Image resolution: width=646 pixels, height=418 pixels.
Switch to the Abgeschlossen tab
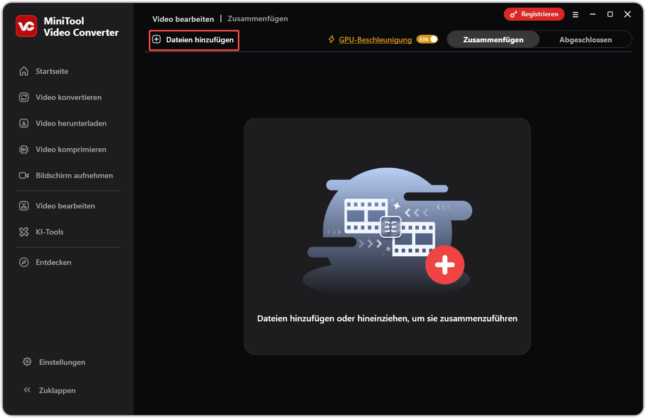pyautogui.click(x=585, y=40)
